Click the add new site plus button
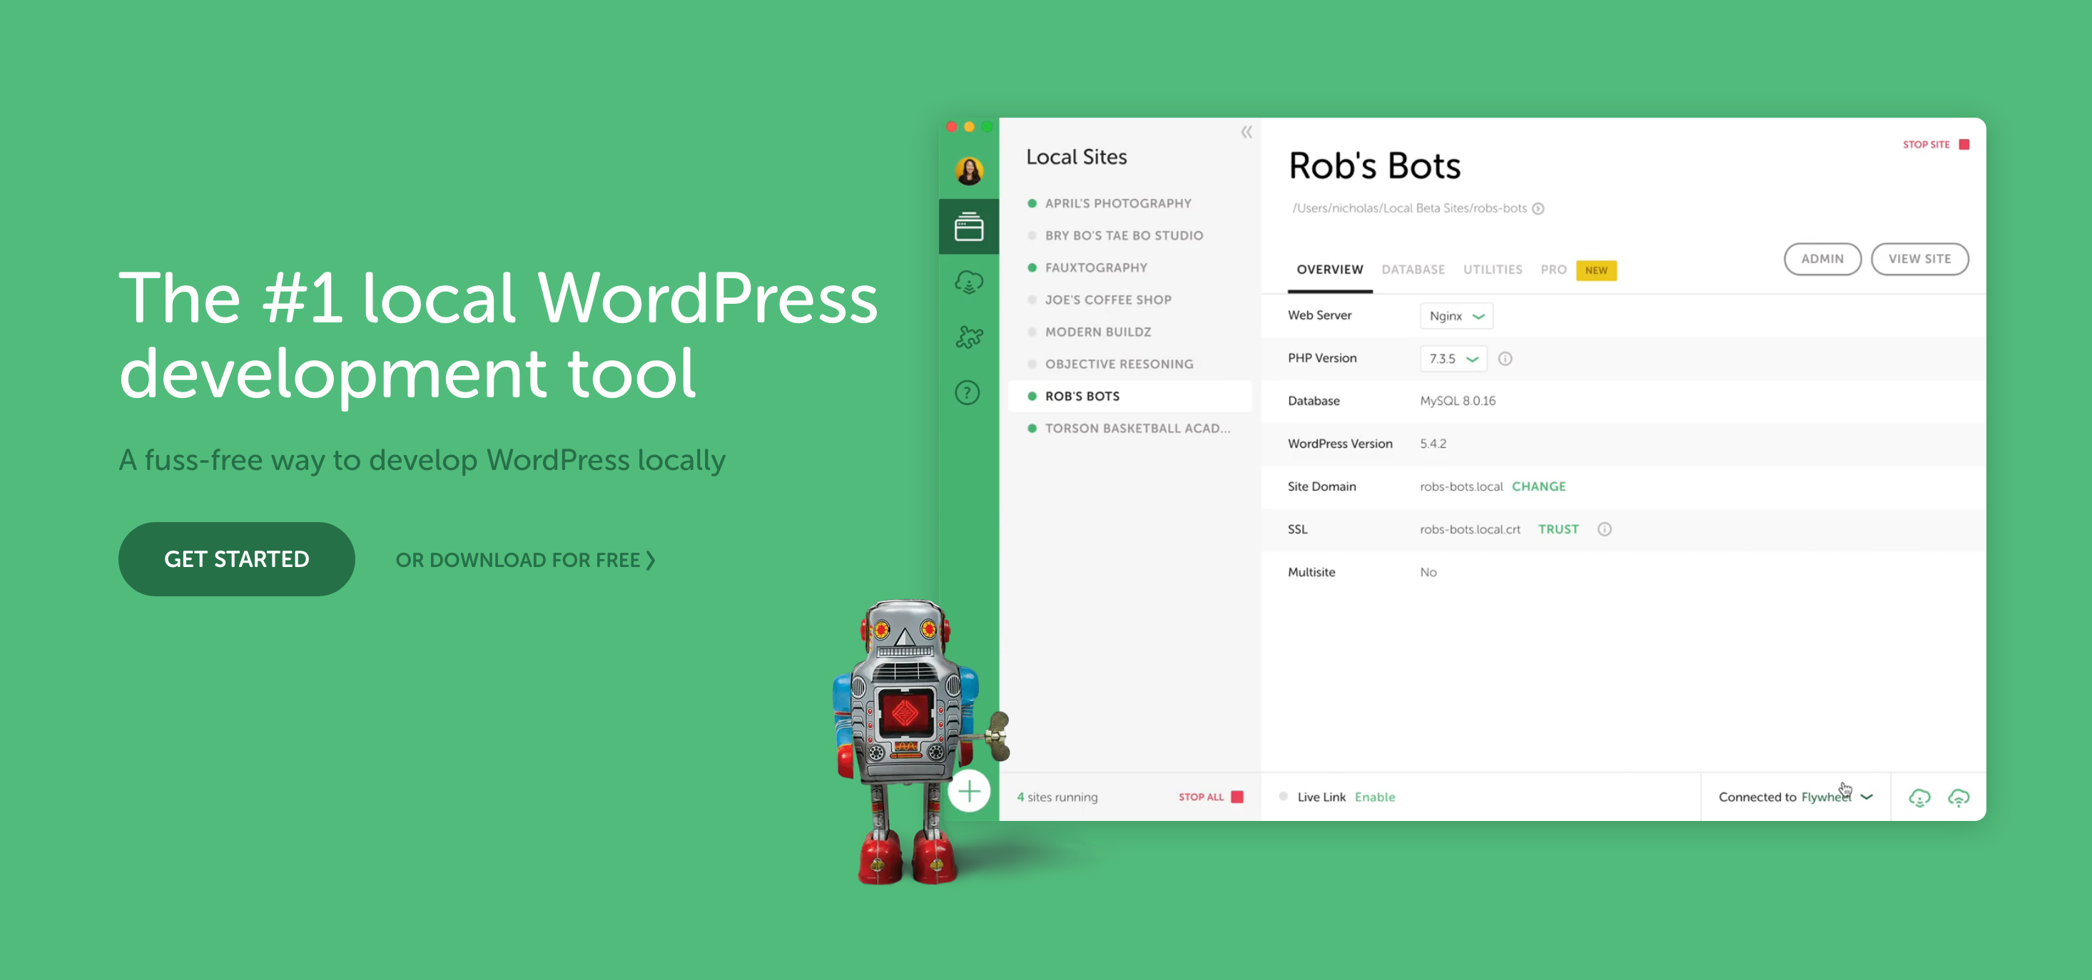 969,791
